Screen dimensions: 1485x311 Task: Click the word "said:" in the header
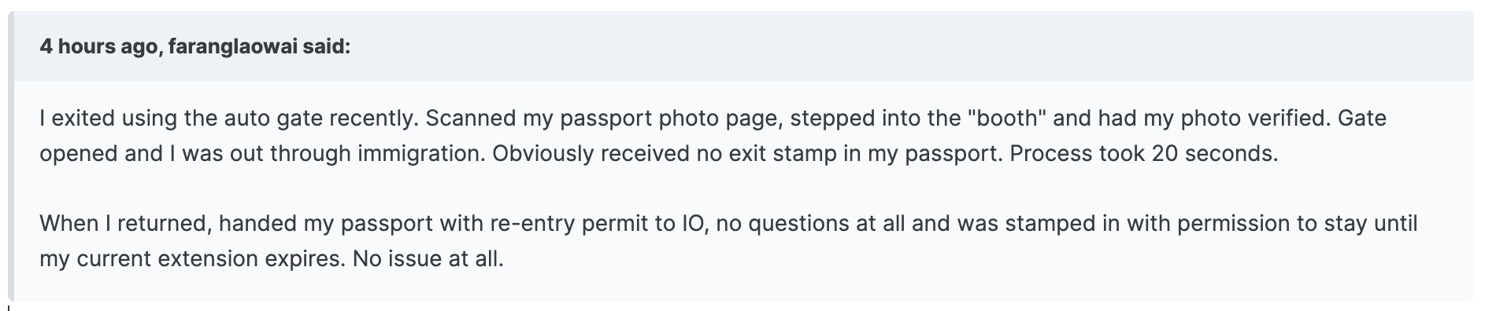point(327,47)
